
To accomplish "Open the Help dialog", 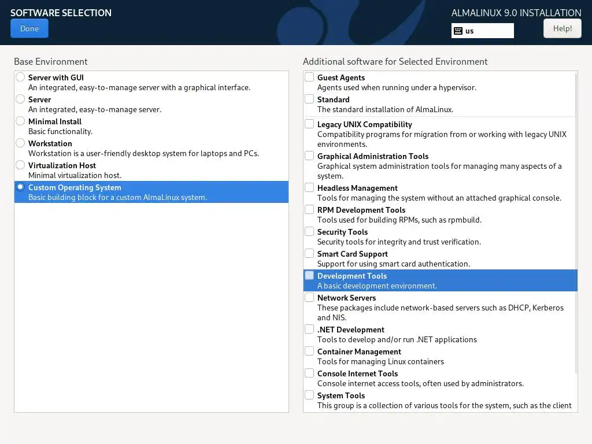I will pos(562,28).
